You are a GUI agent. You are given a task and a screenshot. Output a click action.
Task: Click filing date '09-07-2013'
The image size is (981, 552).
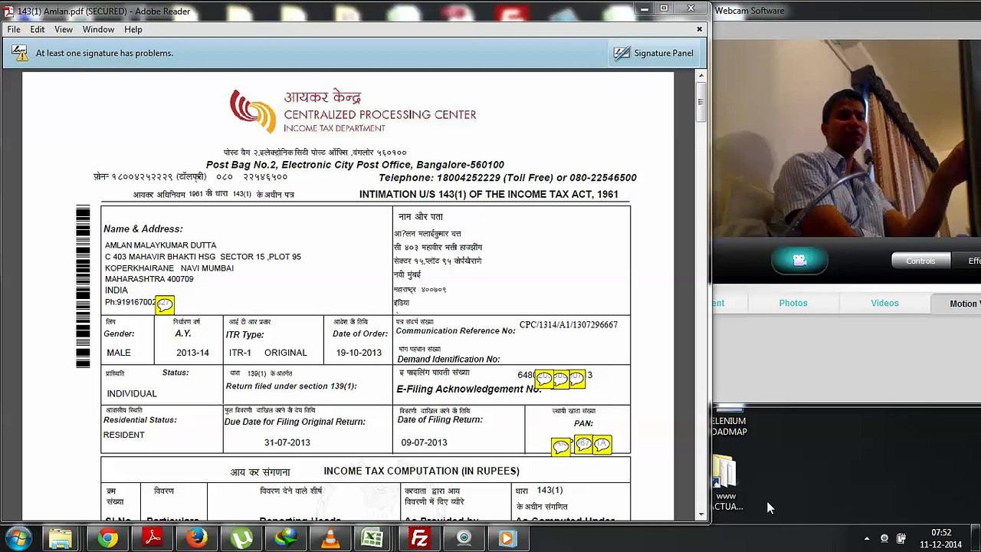pyautogui.click(x=424, y=442)
